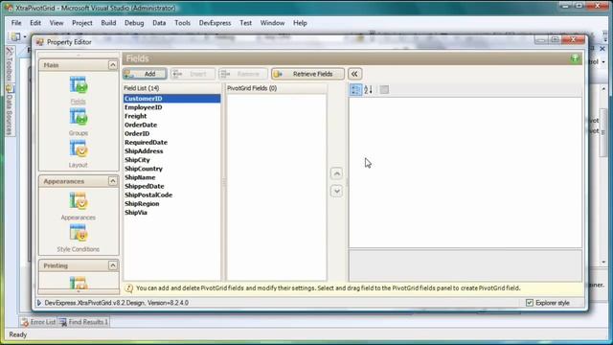Open the Window menu
The image size is (613, 345).
point(272,23)
